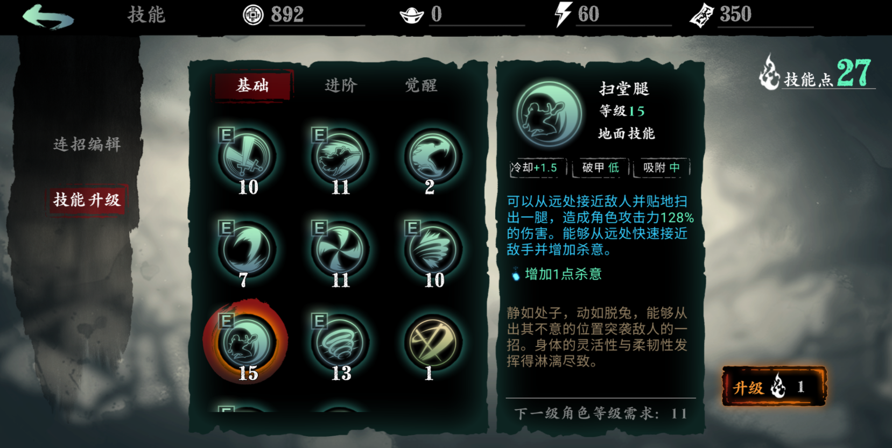Select the flying kick skill level 11
Image resolution: width=892 pixels, height=448 pixels.
[340, 156]
